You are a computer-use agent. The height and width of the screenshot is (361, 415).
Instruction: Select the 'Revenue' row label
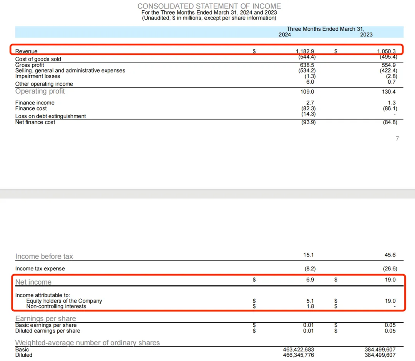coord(26,51)
